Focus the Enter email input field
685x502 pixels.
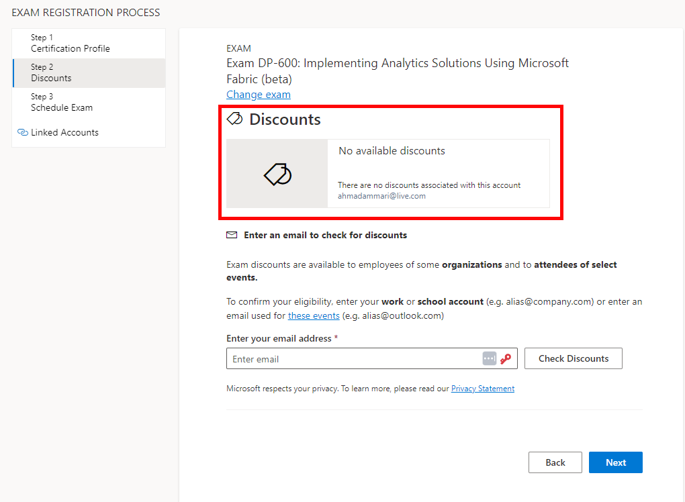point(372,358)
